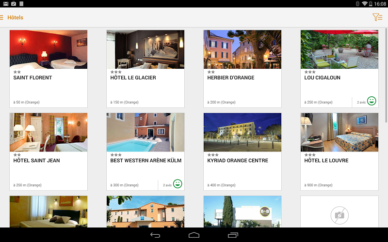Click the smiley rating on Lou Cigaloun

pos(372,101)
